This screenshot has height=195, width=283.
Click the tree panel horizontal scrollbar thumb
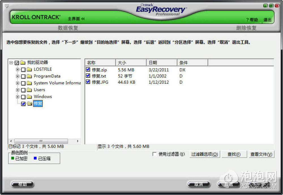(41, 141)
